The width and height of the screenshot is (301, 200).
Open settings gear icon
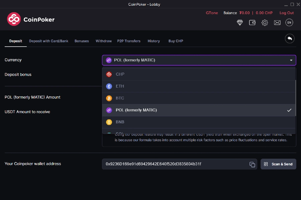[265, 23]
